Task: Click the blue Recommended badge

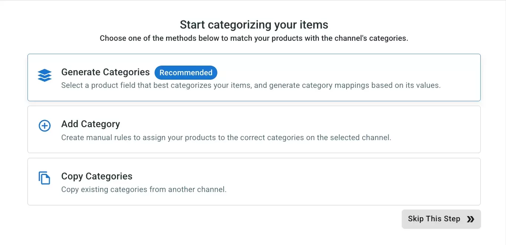Action: [186, 73]
